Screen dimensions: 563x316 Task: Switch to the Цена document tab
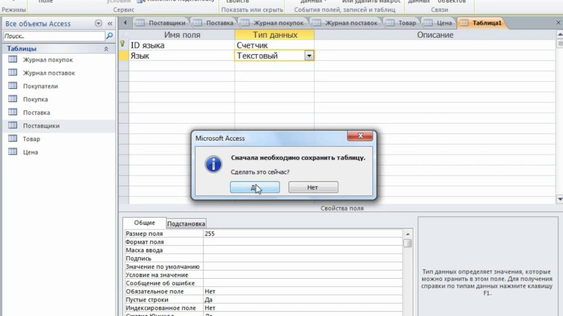(439, 23)
